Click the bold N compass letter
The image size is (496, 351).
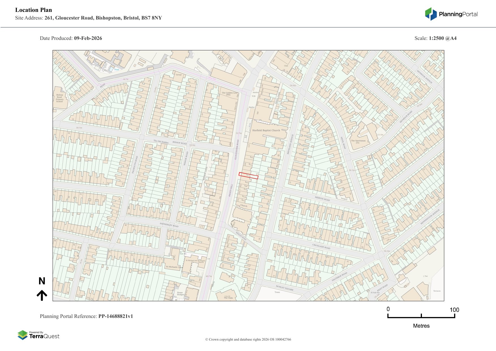[42, 281]
